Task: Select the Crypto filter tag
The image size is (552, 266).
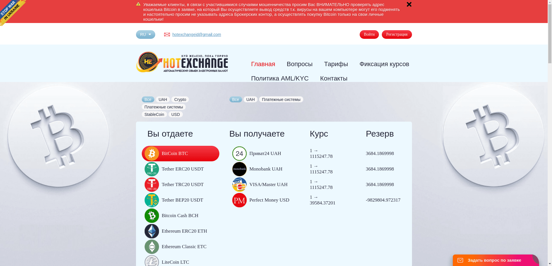Action: point(180,99)
